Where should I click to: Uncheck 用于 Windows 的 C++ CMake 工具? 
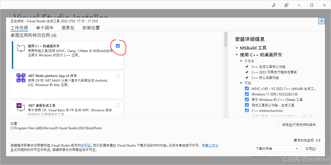pos(247,100)
